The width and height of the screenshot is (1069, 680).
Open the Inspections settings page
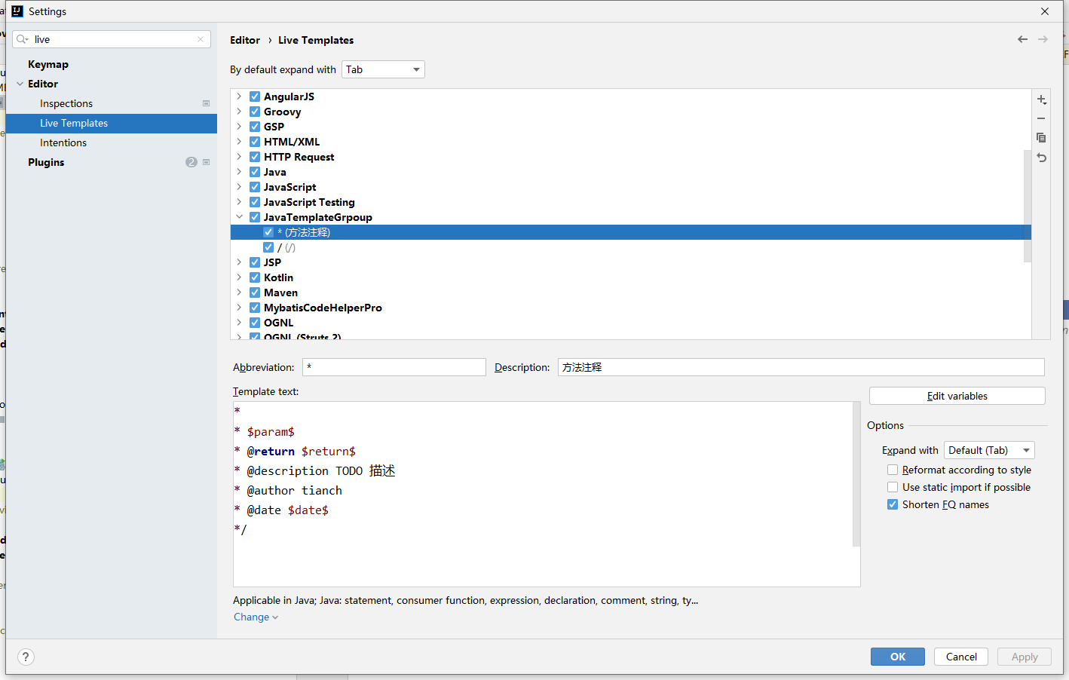66,103
